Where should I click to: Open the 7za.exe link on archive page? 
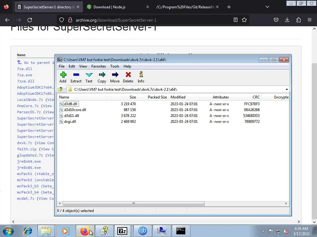point(24,75)
